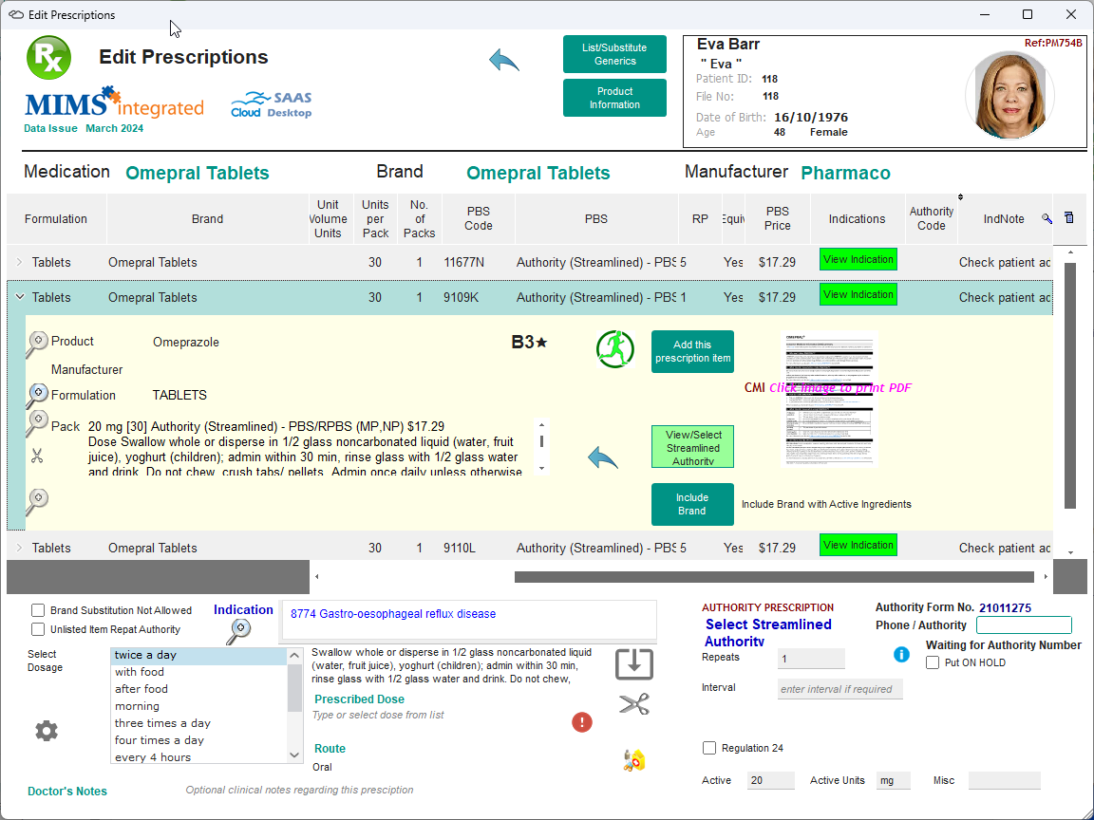Screen dimensions: 1094x820
Task: Click dosage list scroll-down arrow
Action: pos(294,755)
